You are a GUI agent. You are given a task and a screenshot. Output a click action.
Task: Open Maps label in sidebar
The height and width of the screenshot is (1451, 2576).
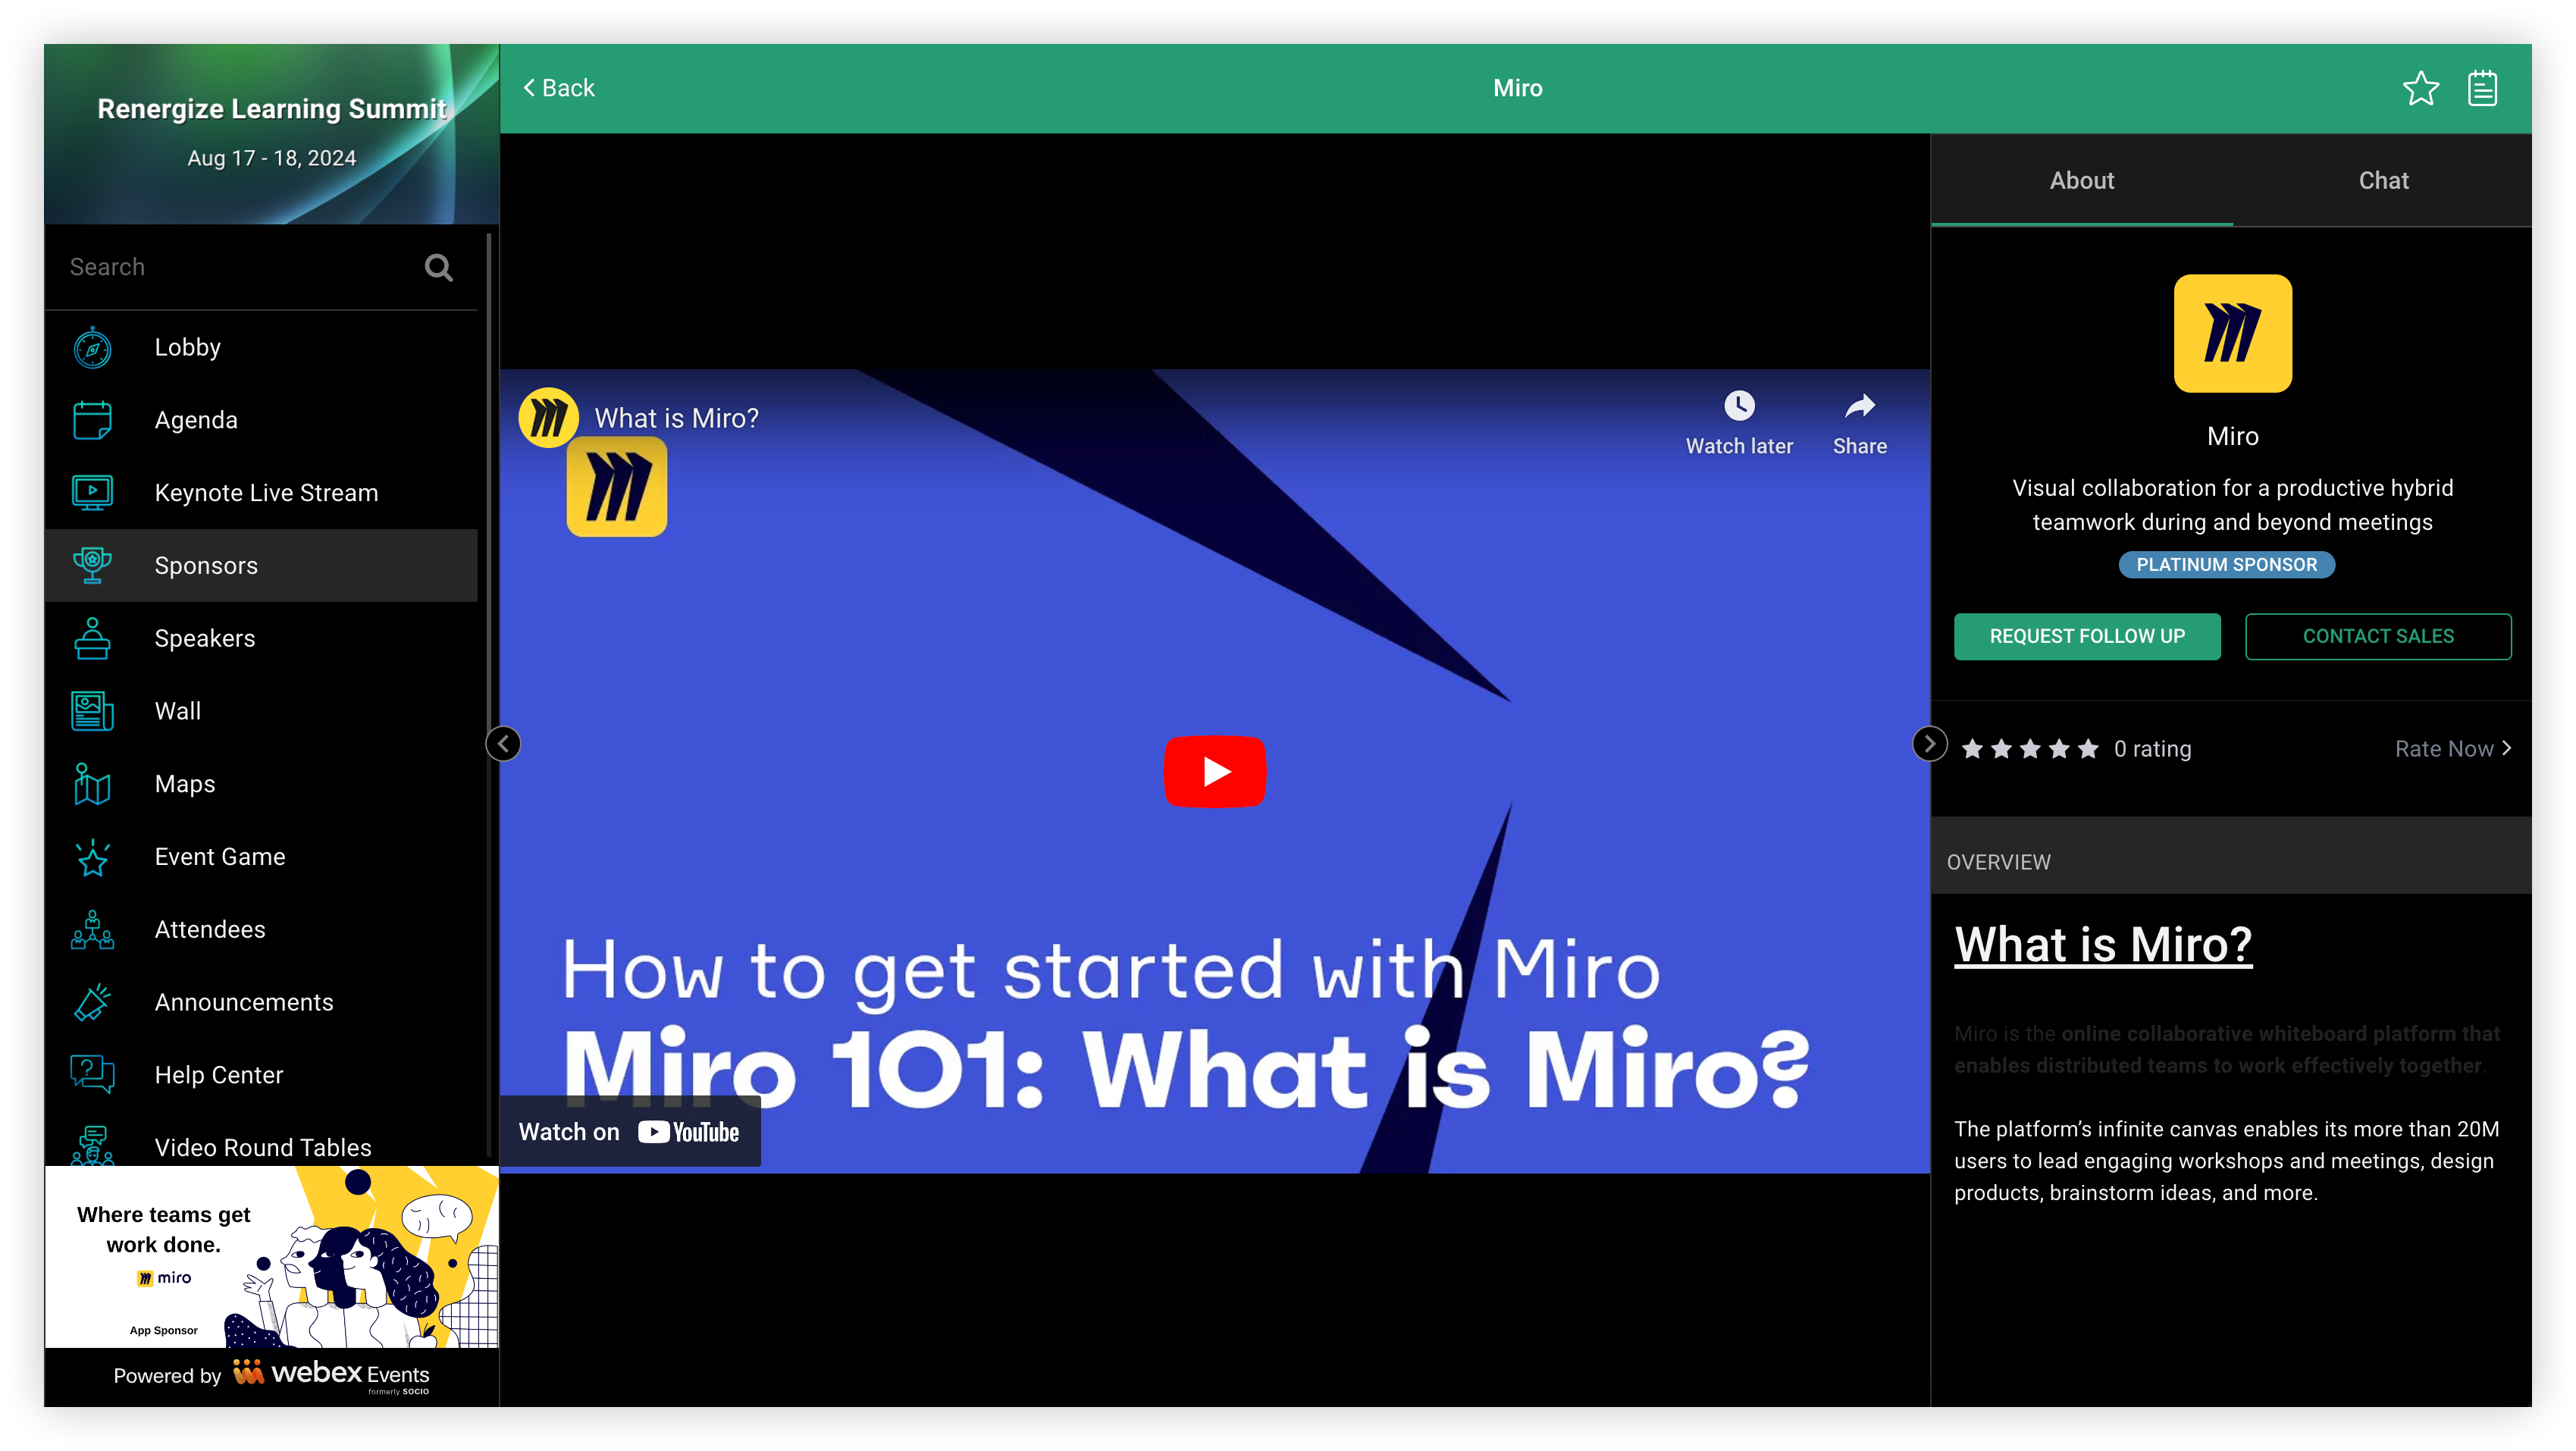click(185, 784)
